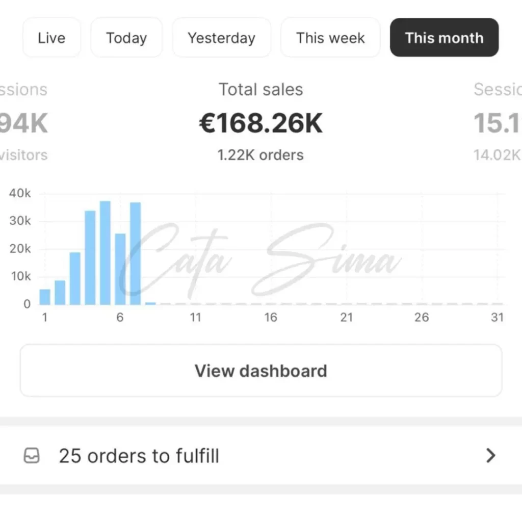The height and width of the screenshot is (522, 522).
Task: Click the inbox tray orders icon
Action: coord(32,456)
